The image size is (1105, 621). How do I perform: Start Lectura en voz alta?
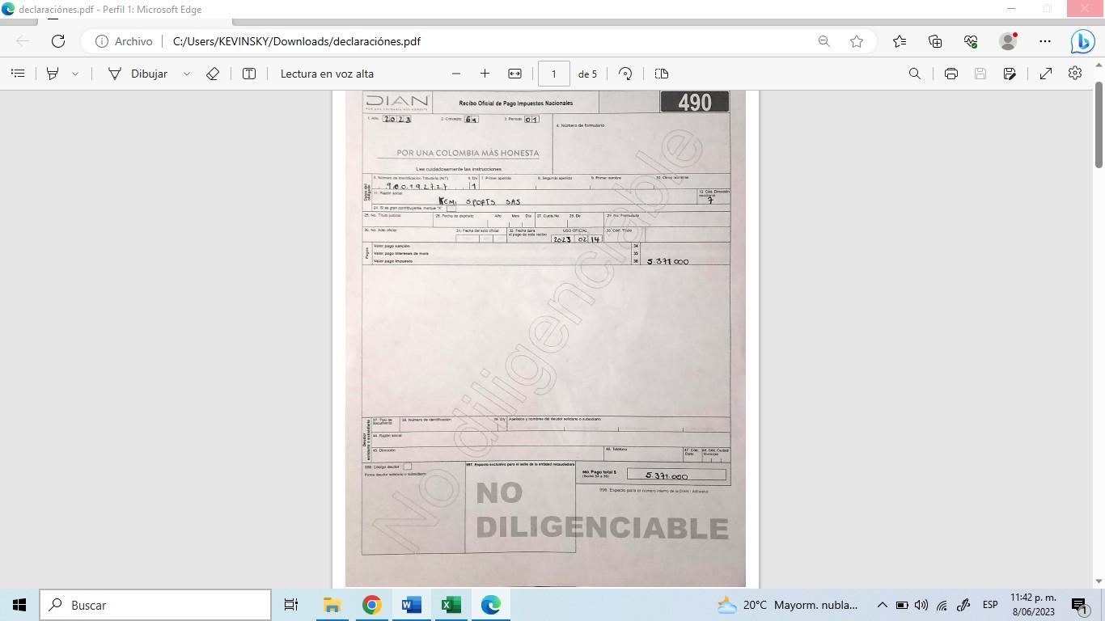pyautogui.click(x=327, y=74)
